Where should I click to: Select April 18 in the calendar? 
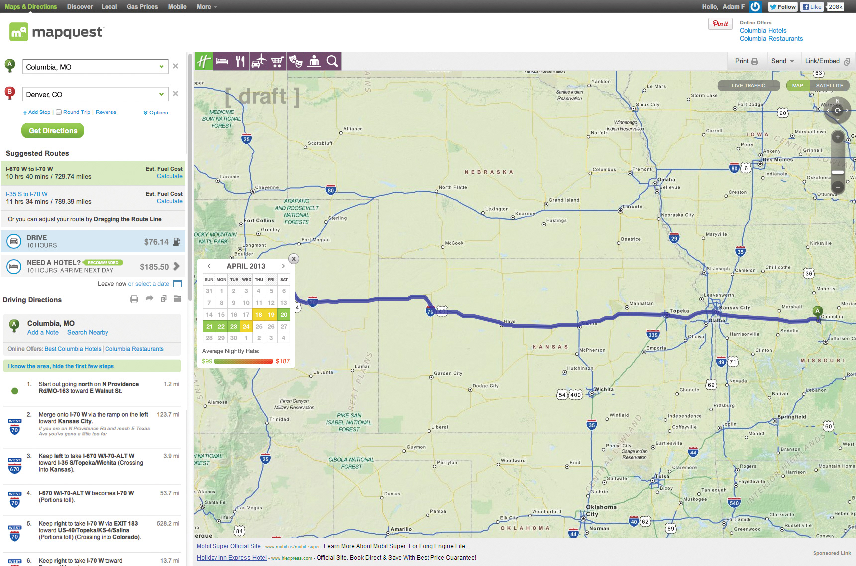coord(259,315)
